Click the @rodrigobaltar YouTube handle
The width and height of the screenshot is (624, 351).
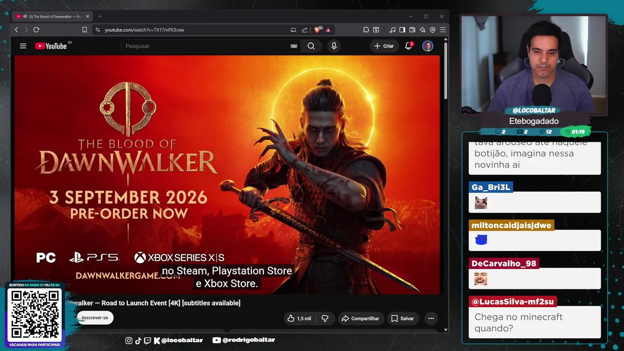coord(249,340)
